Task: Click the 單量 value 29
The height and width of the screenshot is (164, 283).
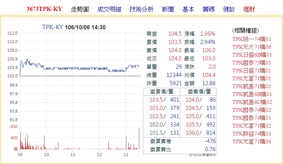Action: pos(178,67)
